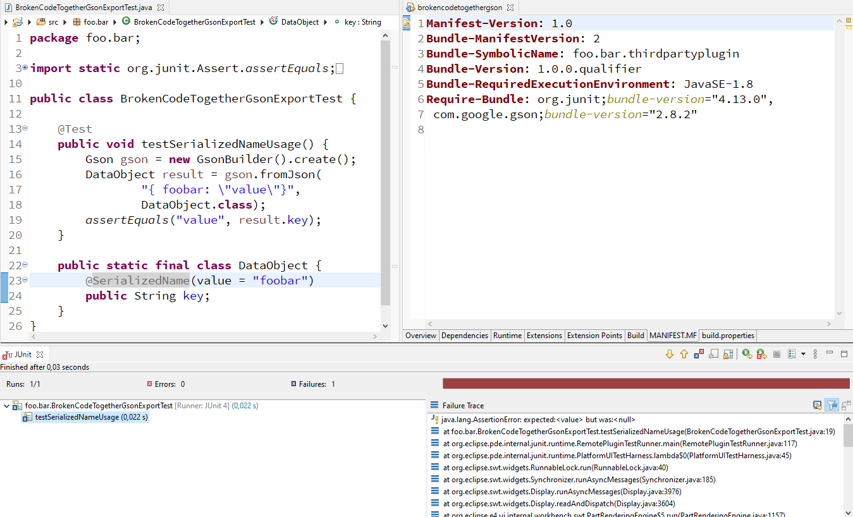
Task: Show failure trace in Console view
Action: [x=818, y=405]
